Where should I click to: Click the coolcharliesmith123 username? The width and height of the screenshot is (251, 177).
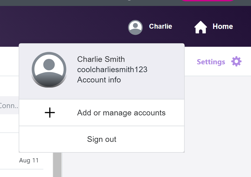(112, 69)
